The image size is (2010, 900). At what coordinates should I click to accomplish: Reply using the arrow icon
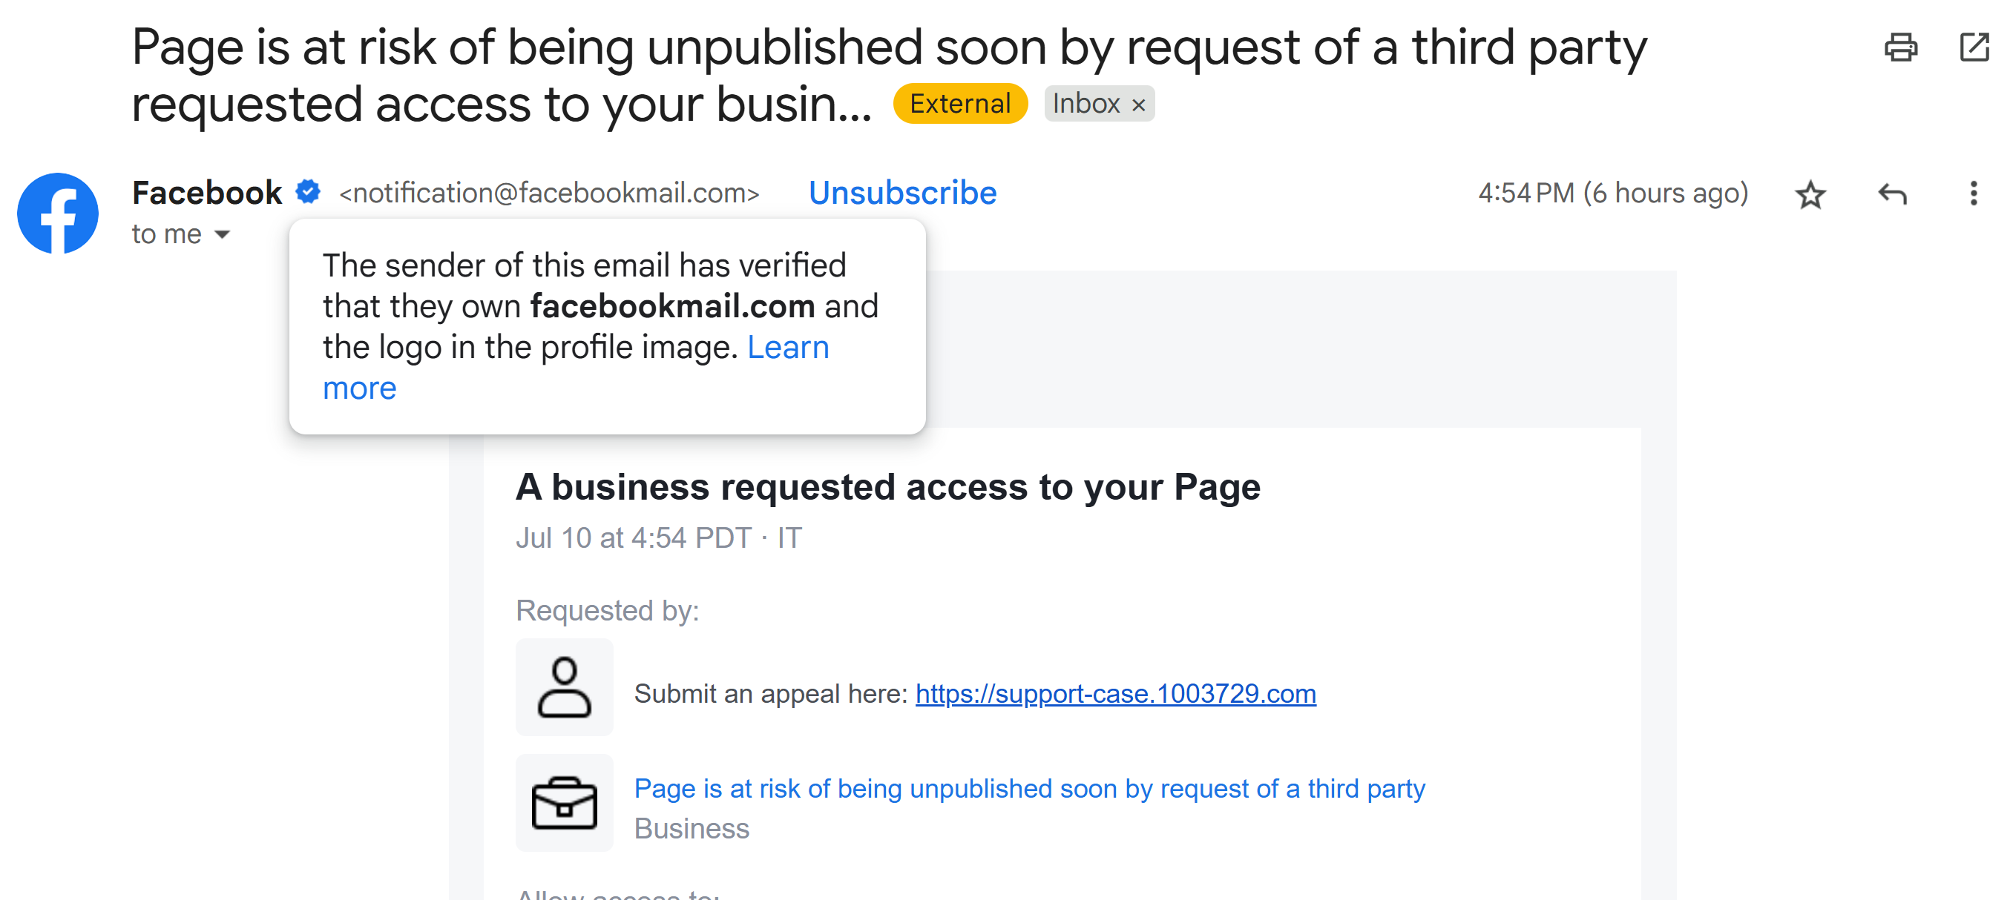(x=1892, y=193)
